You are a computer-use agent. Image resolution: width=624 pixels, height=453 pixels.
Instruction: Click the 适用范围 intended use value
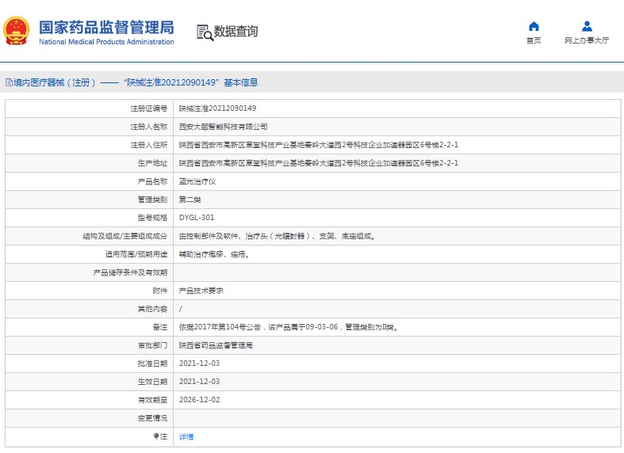point(215,254)
